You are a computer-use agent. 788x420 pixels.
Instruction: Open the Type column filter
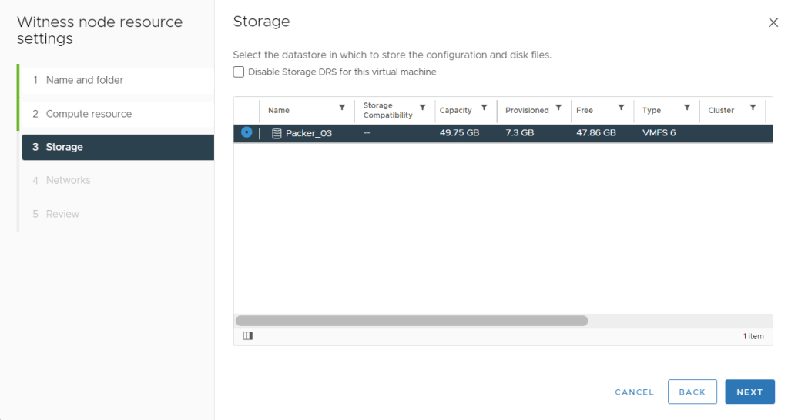[x=686, y=108]
